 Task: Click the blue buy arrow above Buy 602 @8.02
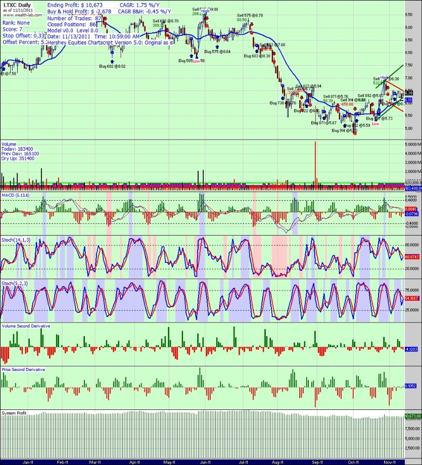tap(111, 61)
